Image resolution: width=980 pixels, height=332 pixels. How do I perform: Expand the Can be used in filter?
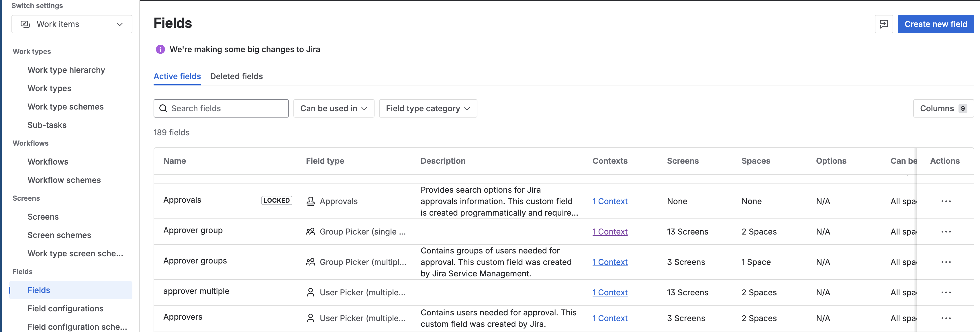[334, 108]
